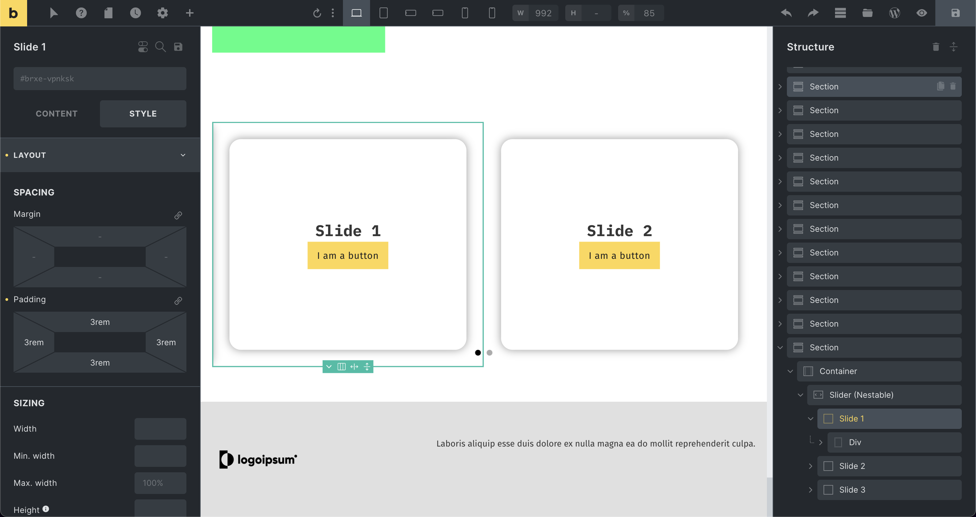Open the dropdown chevron on selected slide toolbar

point(329,366)
